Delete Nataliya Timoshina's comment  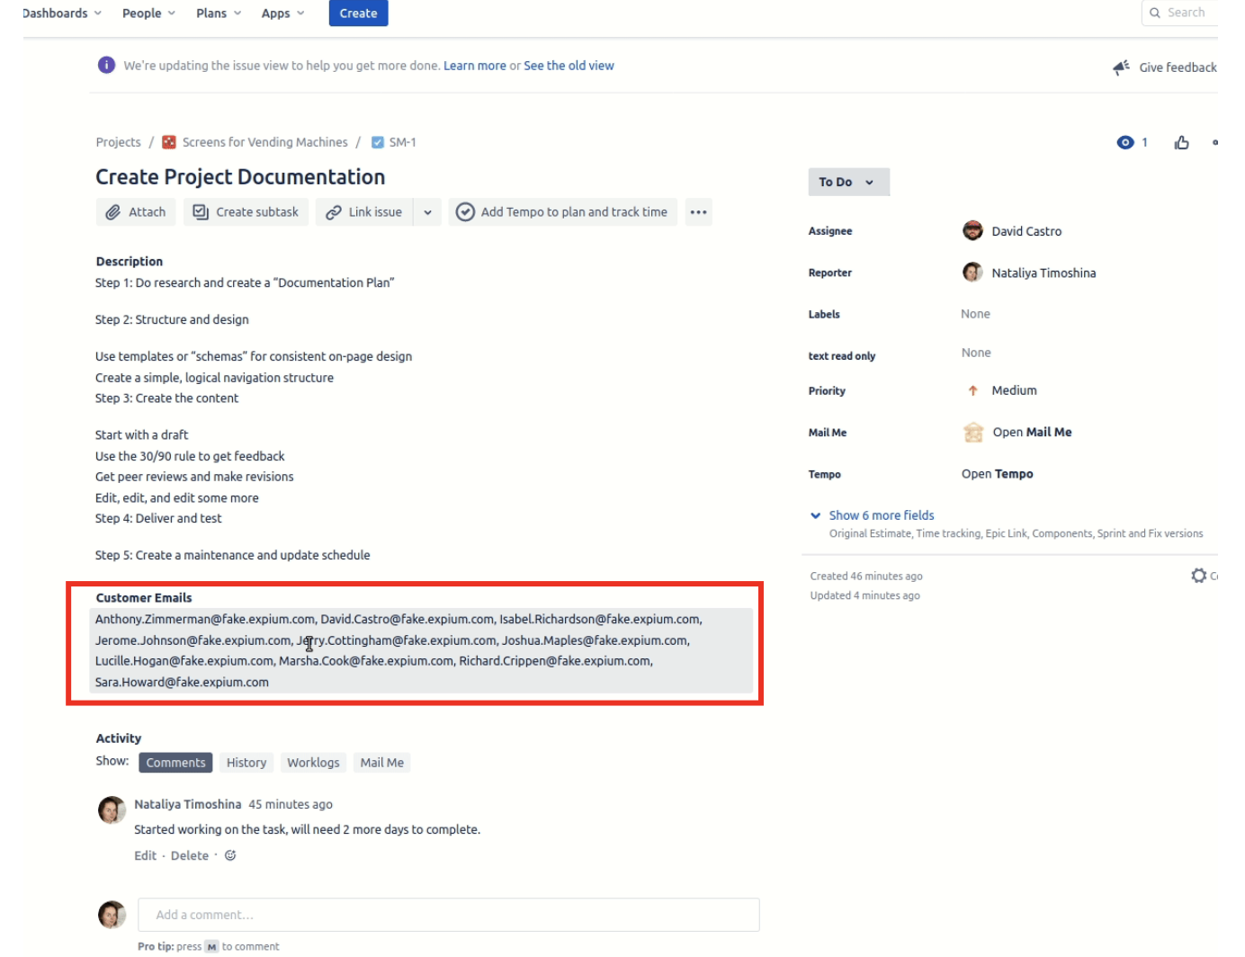[190, 855]
